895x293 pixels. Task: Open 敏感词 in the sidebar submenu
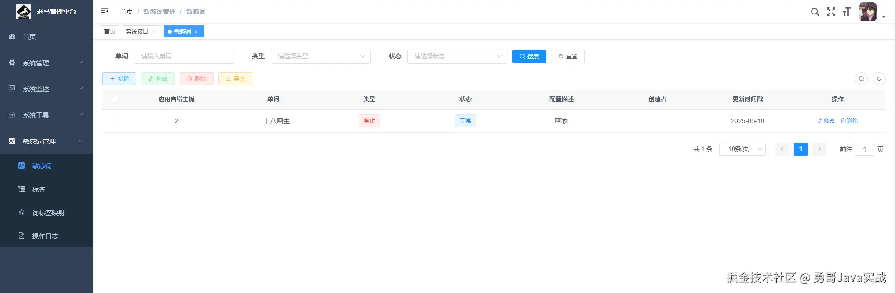[46, 166]
